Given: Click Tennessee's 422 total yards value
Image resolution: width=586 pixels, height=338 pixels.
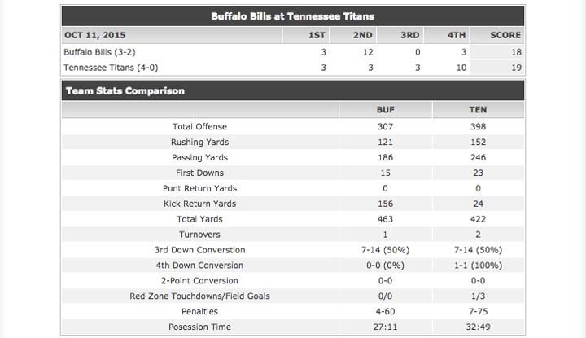Looking at the screenshot, I should click(478, 219).
